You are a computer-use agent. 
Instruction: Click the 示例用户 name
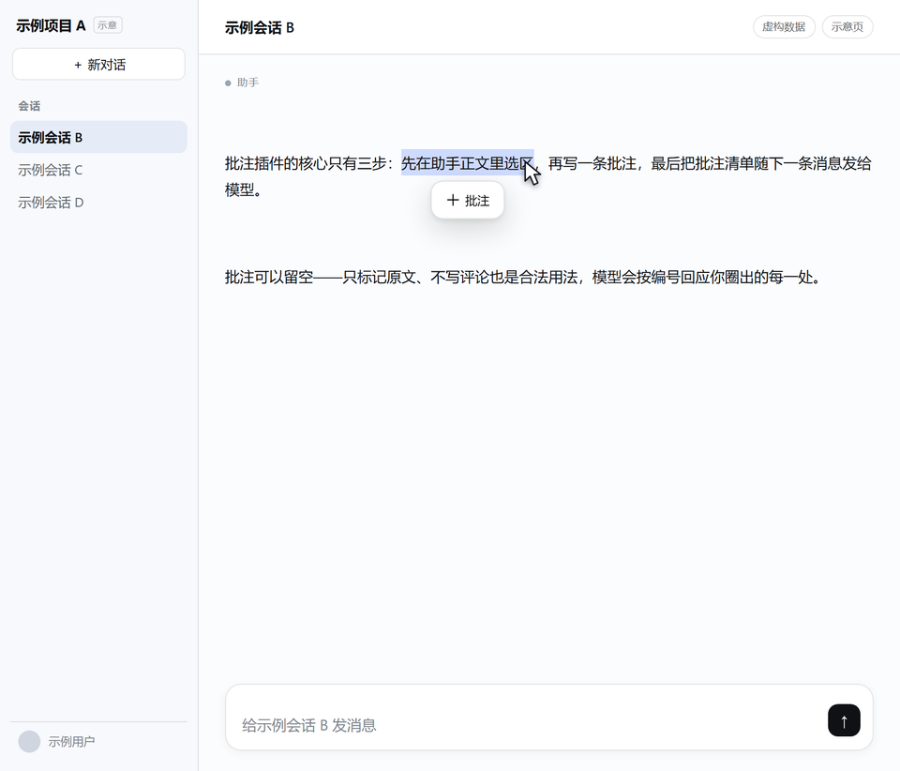pos(72,742)
